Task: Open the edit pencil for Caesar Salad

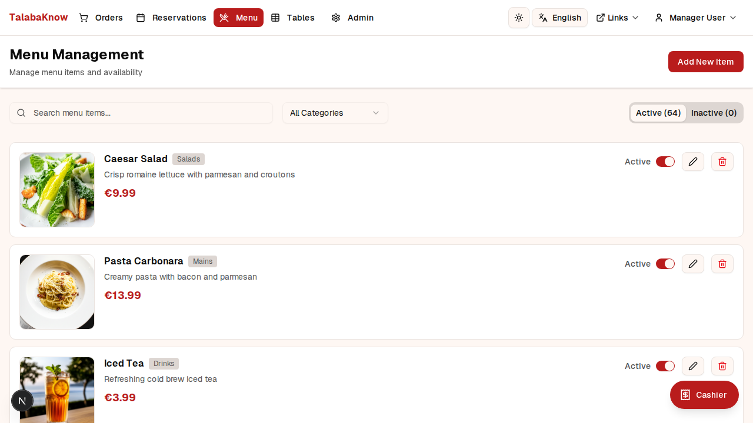Action: coord(692,162)
